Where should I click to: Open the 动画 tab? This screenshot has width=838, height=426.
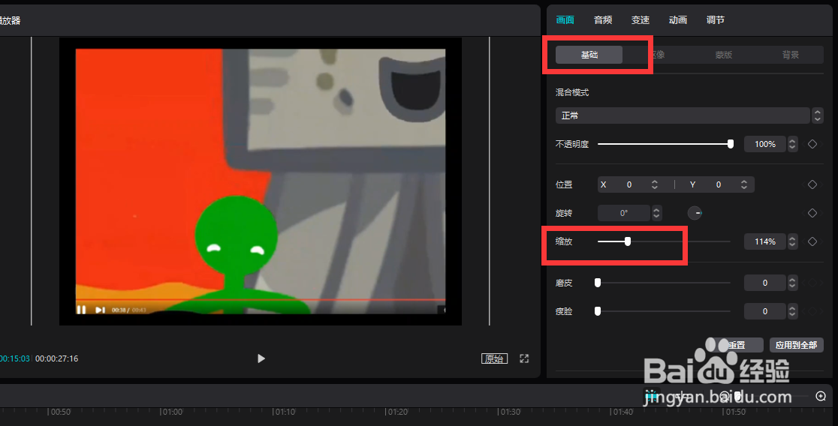(677, 20)
